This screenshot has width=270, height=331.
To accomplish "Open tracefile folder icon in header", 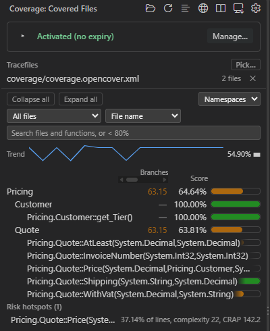I will click(x=151, y=9).
